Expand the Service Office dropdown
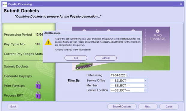The width and height of the screenshot is (186, 111). (146, 81)
